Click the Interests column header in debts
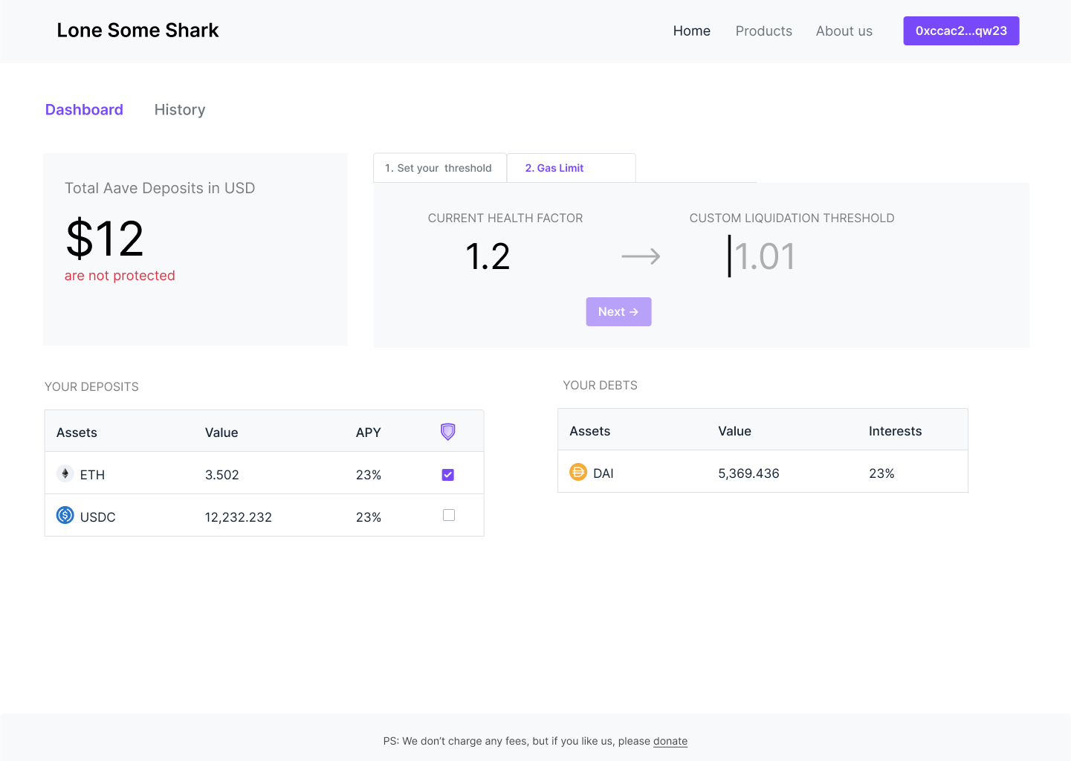1071x761 pixels. pyautogui.click(x=896, y=431)
